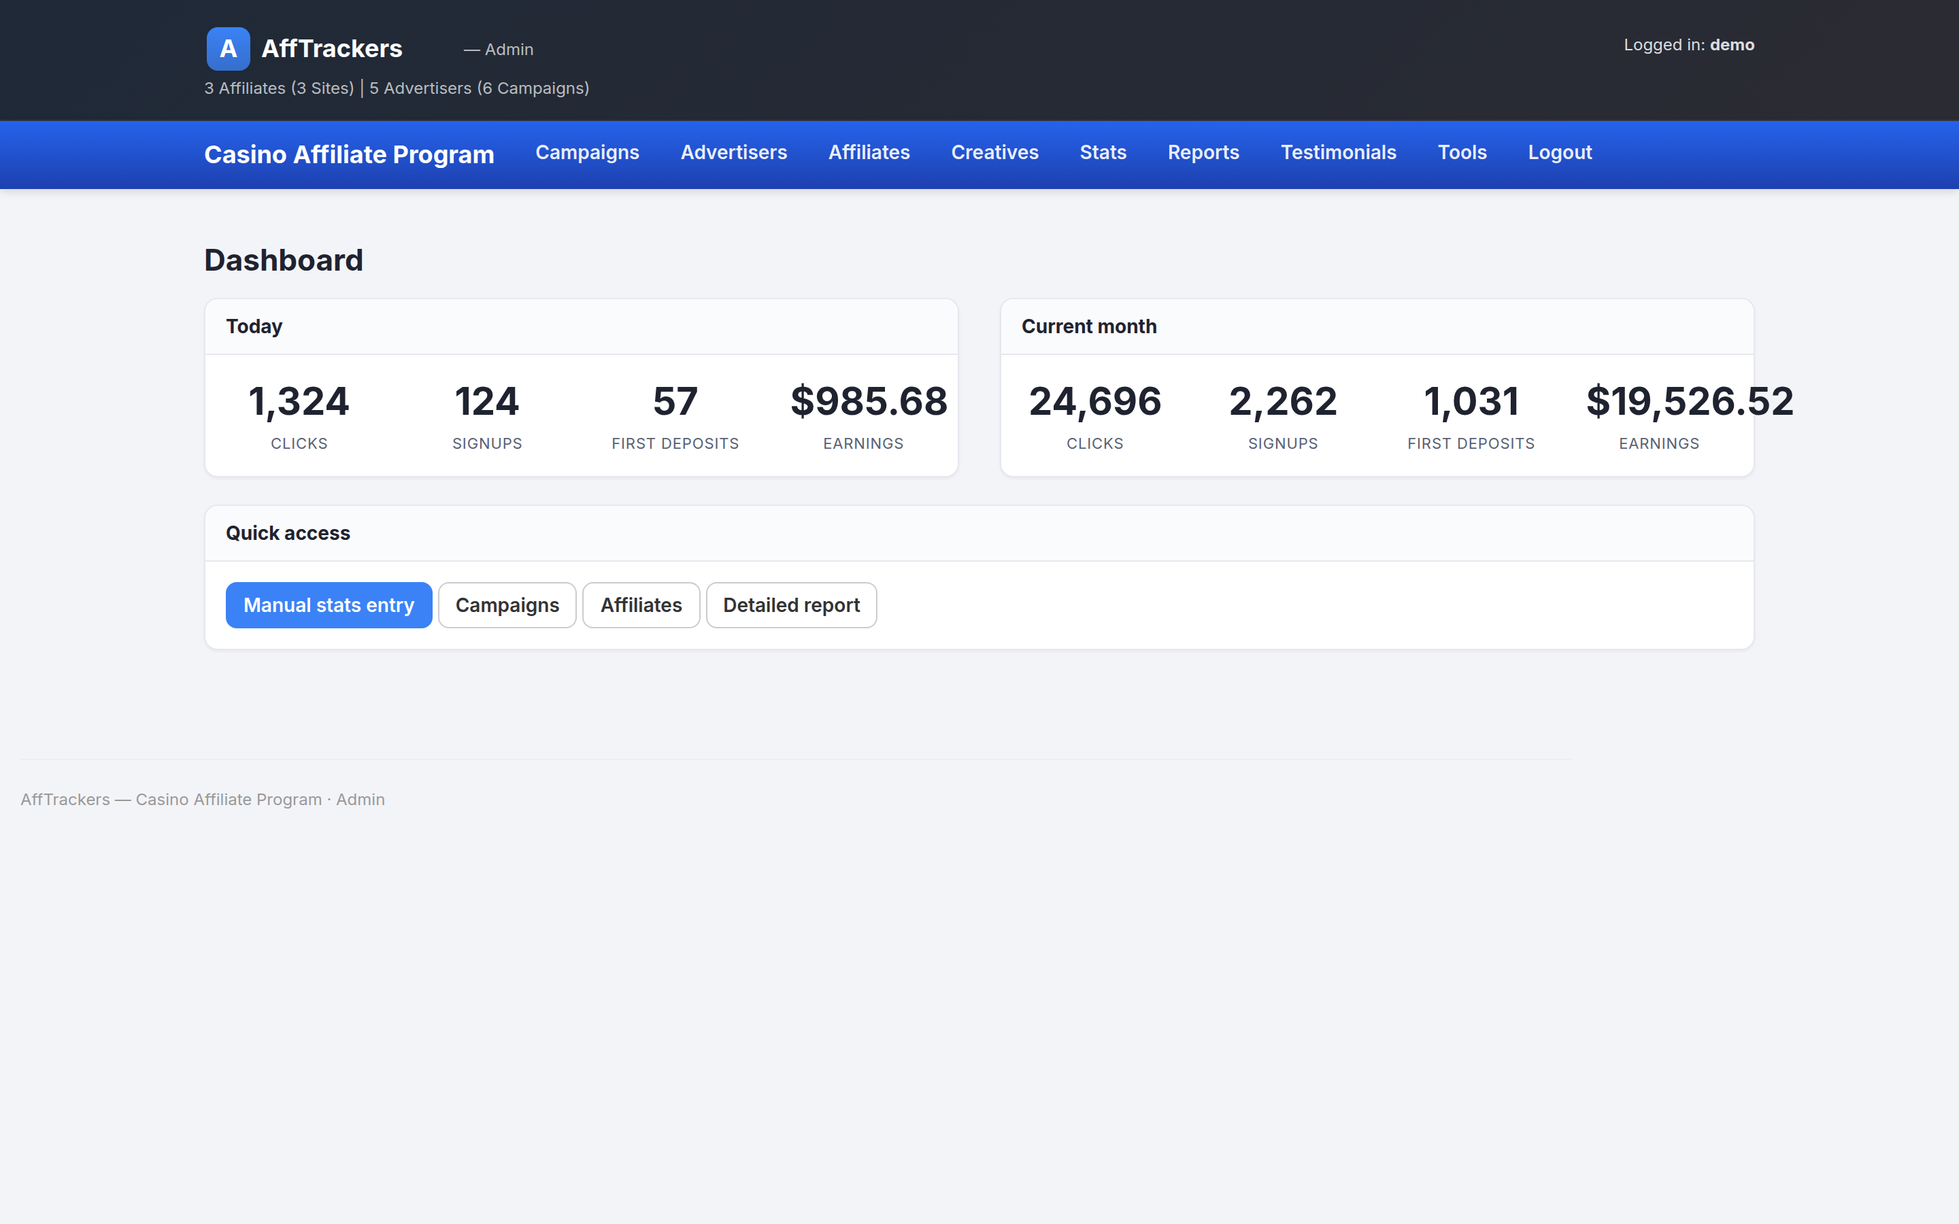
Task: Click today's earnings $985.68
Action: tap(869, 401)
